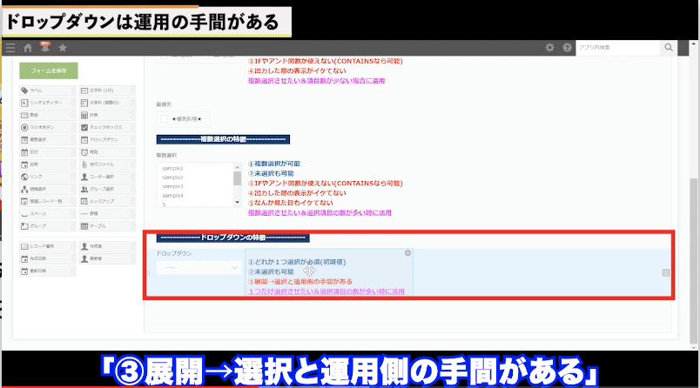
Task: Click the row handle icon at right of highlighted row
Action: click(666, 272)
